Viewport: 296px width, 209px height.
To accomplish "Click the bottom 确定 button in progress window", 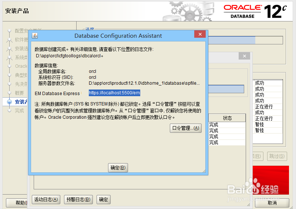I will (104, 199).
